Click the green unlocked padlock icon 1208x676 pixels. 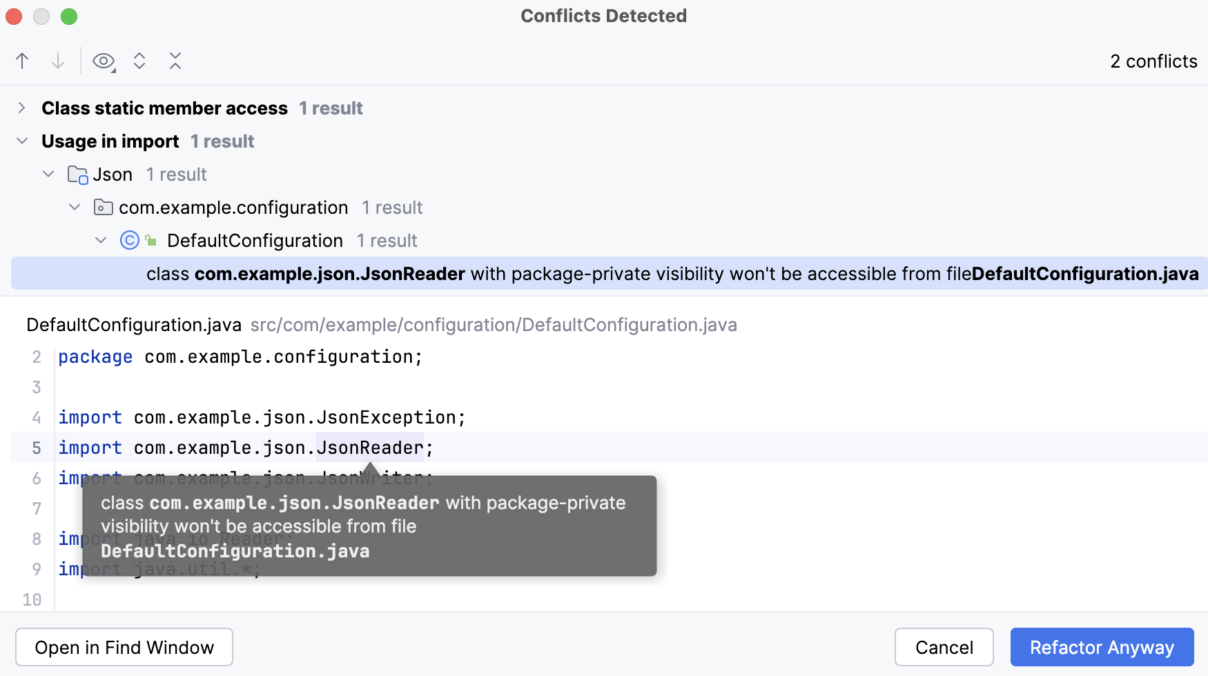tap(151, 240)
